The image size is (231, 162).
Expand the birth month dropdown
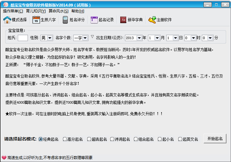coord(157,38)
